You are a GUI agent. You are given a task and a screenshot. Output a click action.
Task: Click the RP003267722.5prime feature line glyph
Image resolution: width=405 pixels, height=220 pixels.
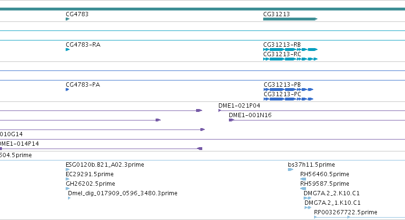coord(359,218)
